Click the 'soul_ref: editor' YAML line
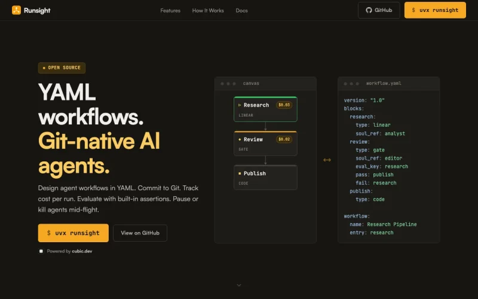 379,158
